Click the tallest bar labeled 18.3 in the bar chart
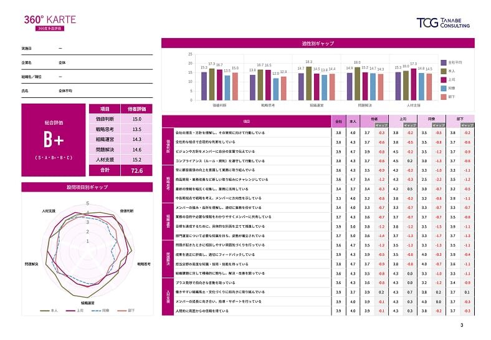 309,84
